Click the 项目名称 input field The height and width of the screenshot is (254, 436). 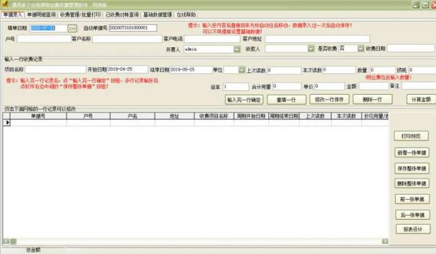point(55,70)
